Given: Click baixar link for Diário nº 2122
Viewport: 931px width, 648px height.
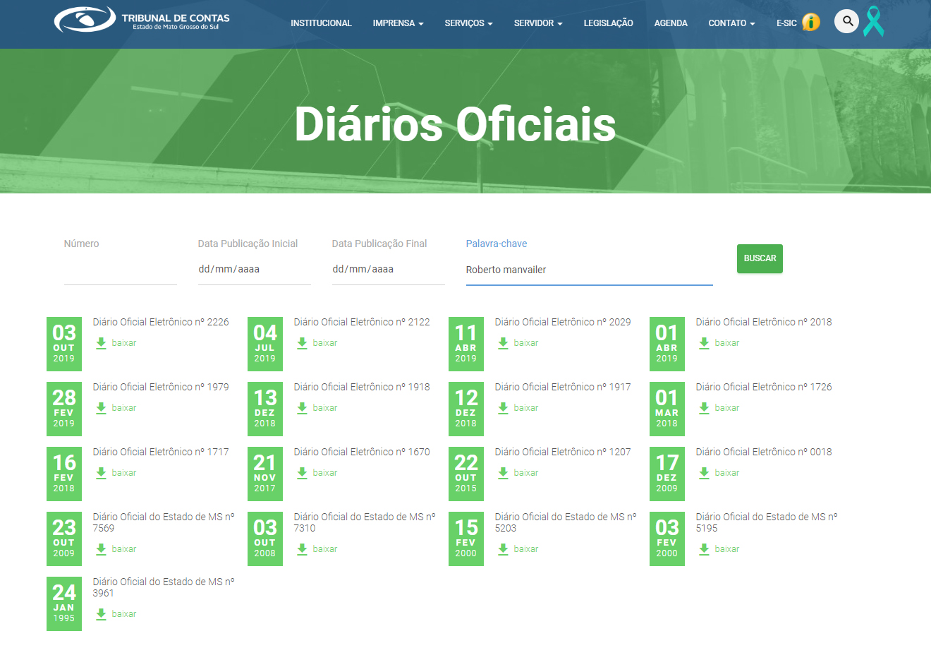Looking at the screenshot, I should [325, 343].
